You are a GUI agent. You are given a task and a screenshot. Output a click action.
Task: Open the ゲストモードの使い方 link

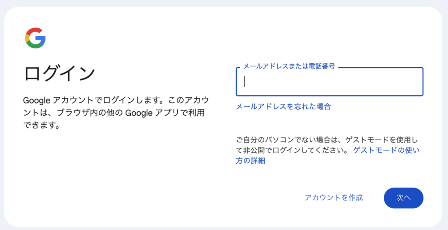386,150
